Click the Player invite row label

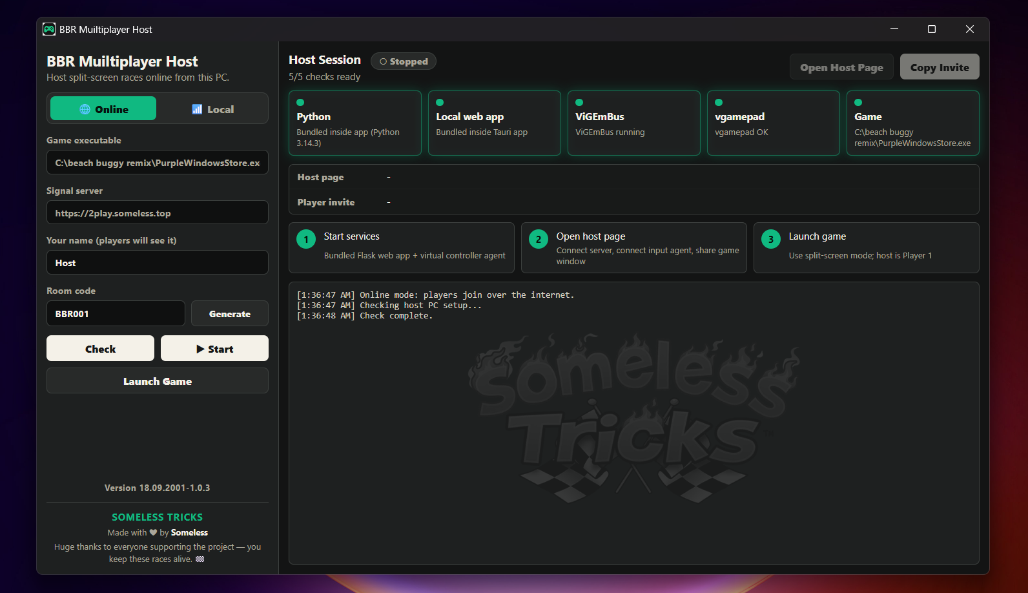(326, 202)
